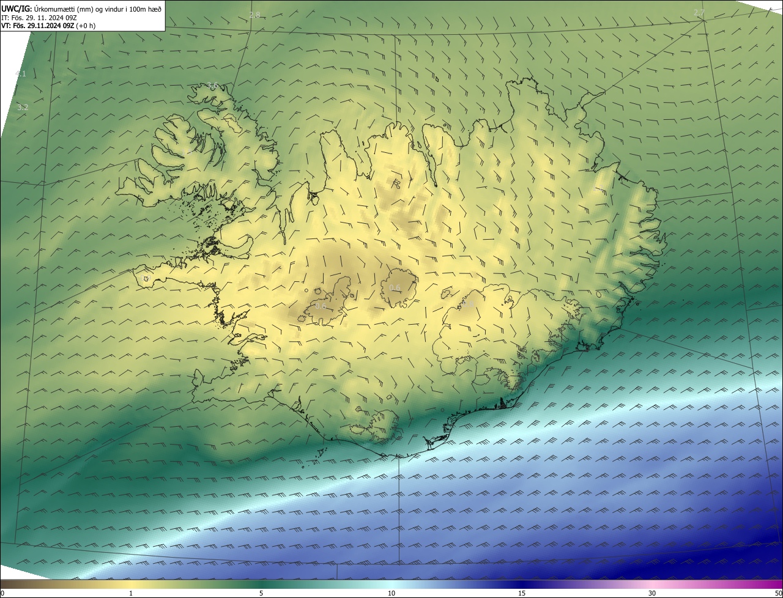Select the 5 tick on the color scale

pos(261,593)
